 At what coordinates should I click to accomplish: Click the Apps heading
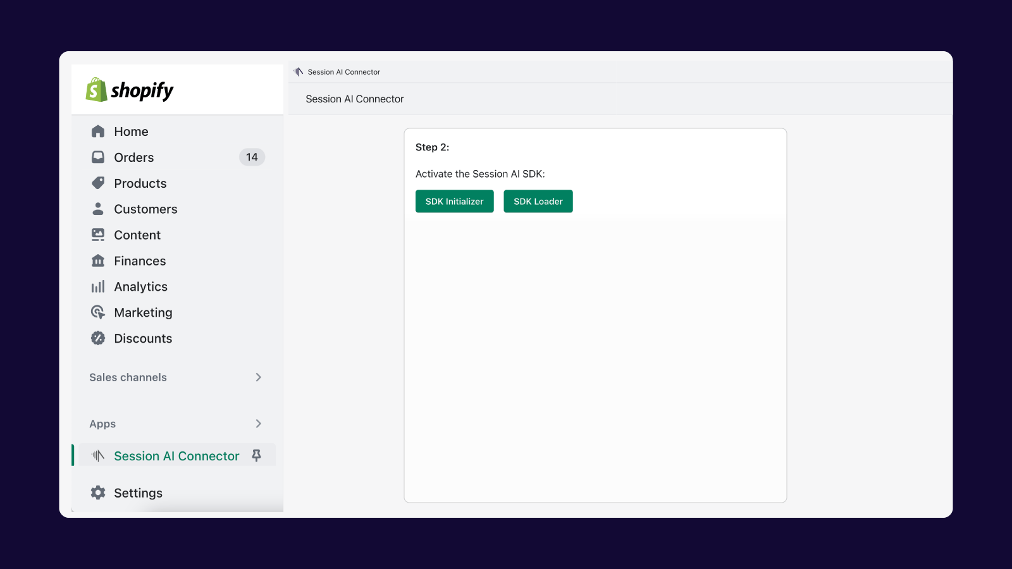[x=102, y=424]
